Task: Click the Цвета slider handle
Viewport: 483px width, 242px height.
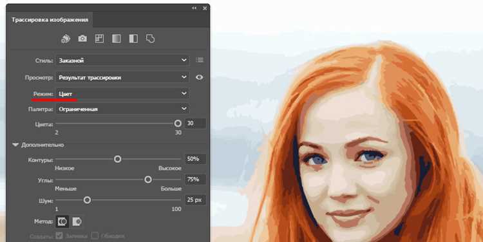Action: tap(178, 124)
